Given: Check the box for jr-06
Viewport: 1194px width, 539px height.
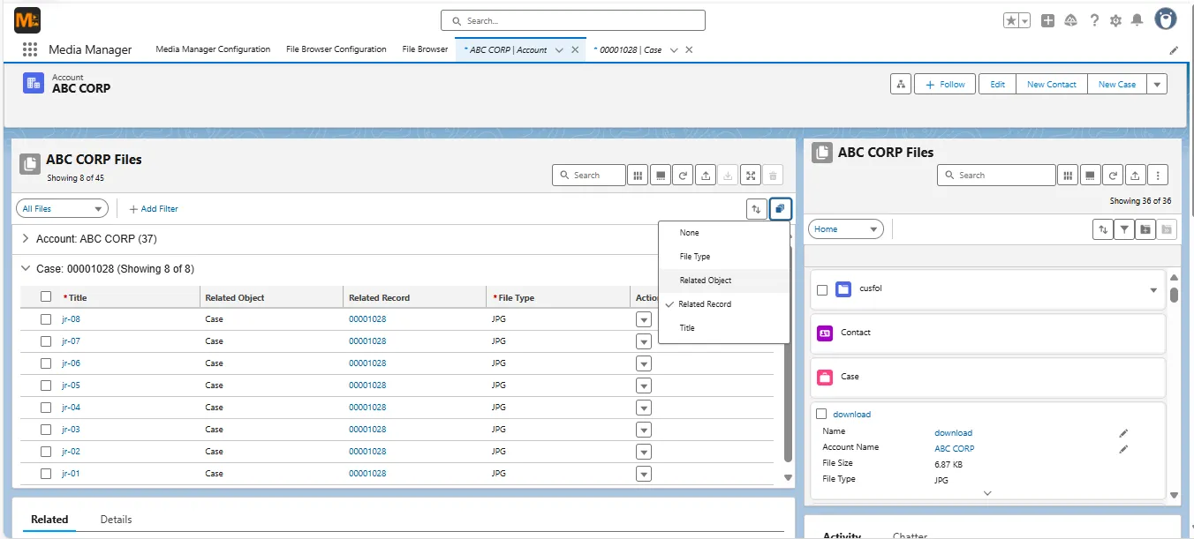Looking at the screenshot, I should tap(46, 363).
